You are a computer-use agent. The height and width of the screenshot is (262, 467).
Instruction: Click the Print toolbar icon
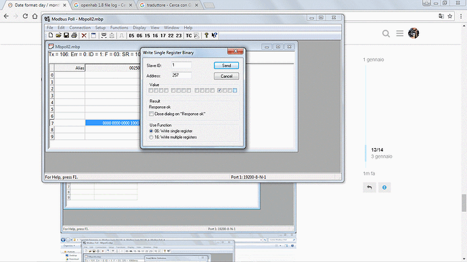[74, 35]
